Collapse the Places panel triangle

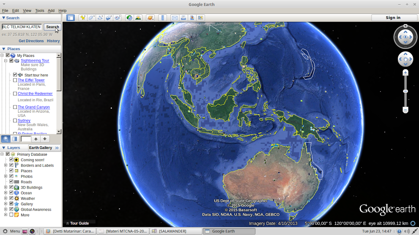point(3,49)
